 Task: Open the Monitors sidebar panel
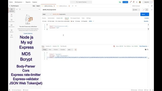coord(12,31)
